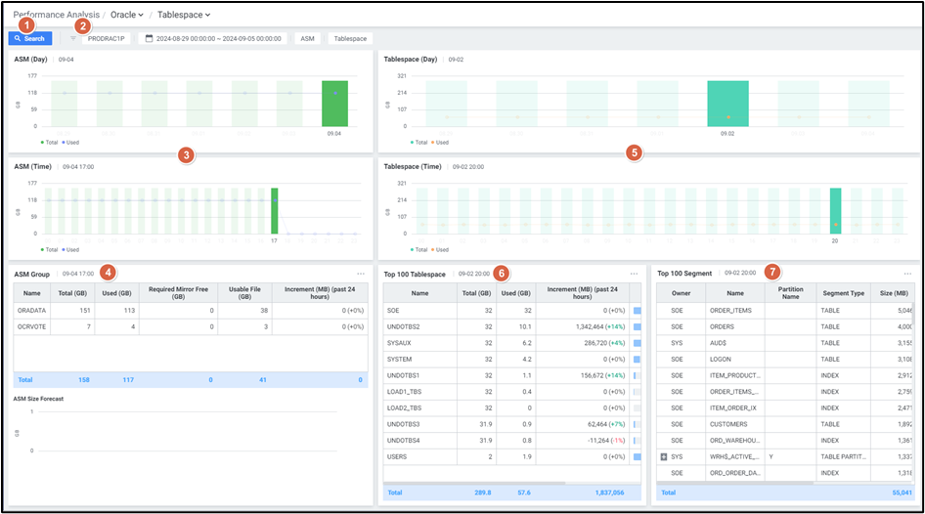
Task: Click the blue Search button
Action: tap(30, 38)
